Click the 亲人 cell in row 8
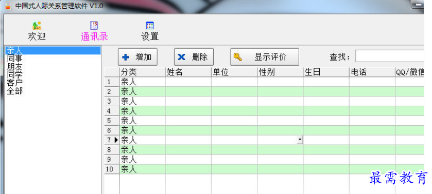 click(x=142, y=150)
